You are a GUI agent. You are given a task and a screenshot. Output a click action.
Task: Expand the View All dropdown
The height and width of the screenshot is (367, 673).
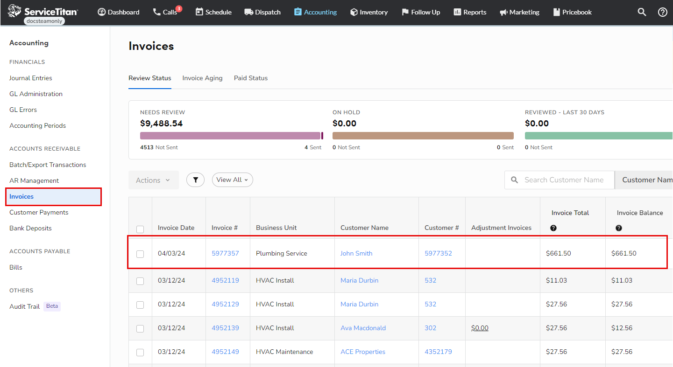[232, 180]
